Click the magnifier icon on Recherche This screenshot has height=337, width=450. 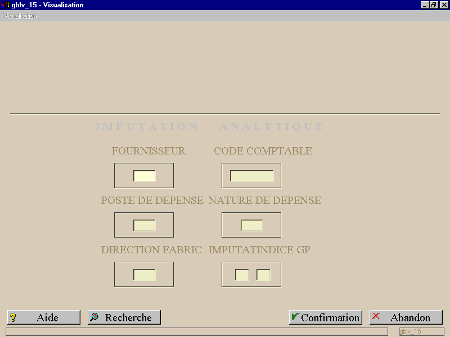(x=94, y=317)
